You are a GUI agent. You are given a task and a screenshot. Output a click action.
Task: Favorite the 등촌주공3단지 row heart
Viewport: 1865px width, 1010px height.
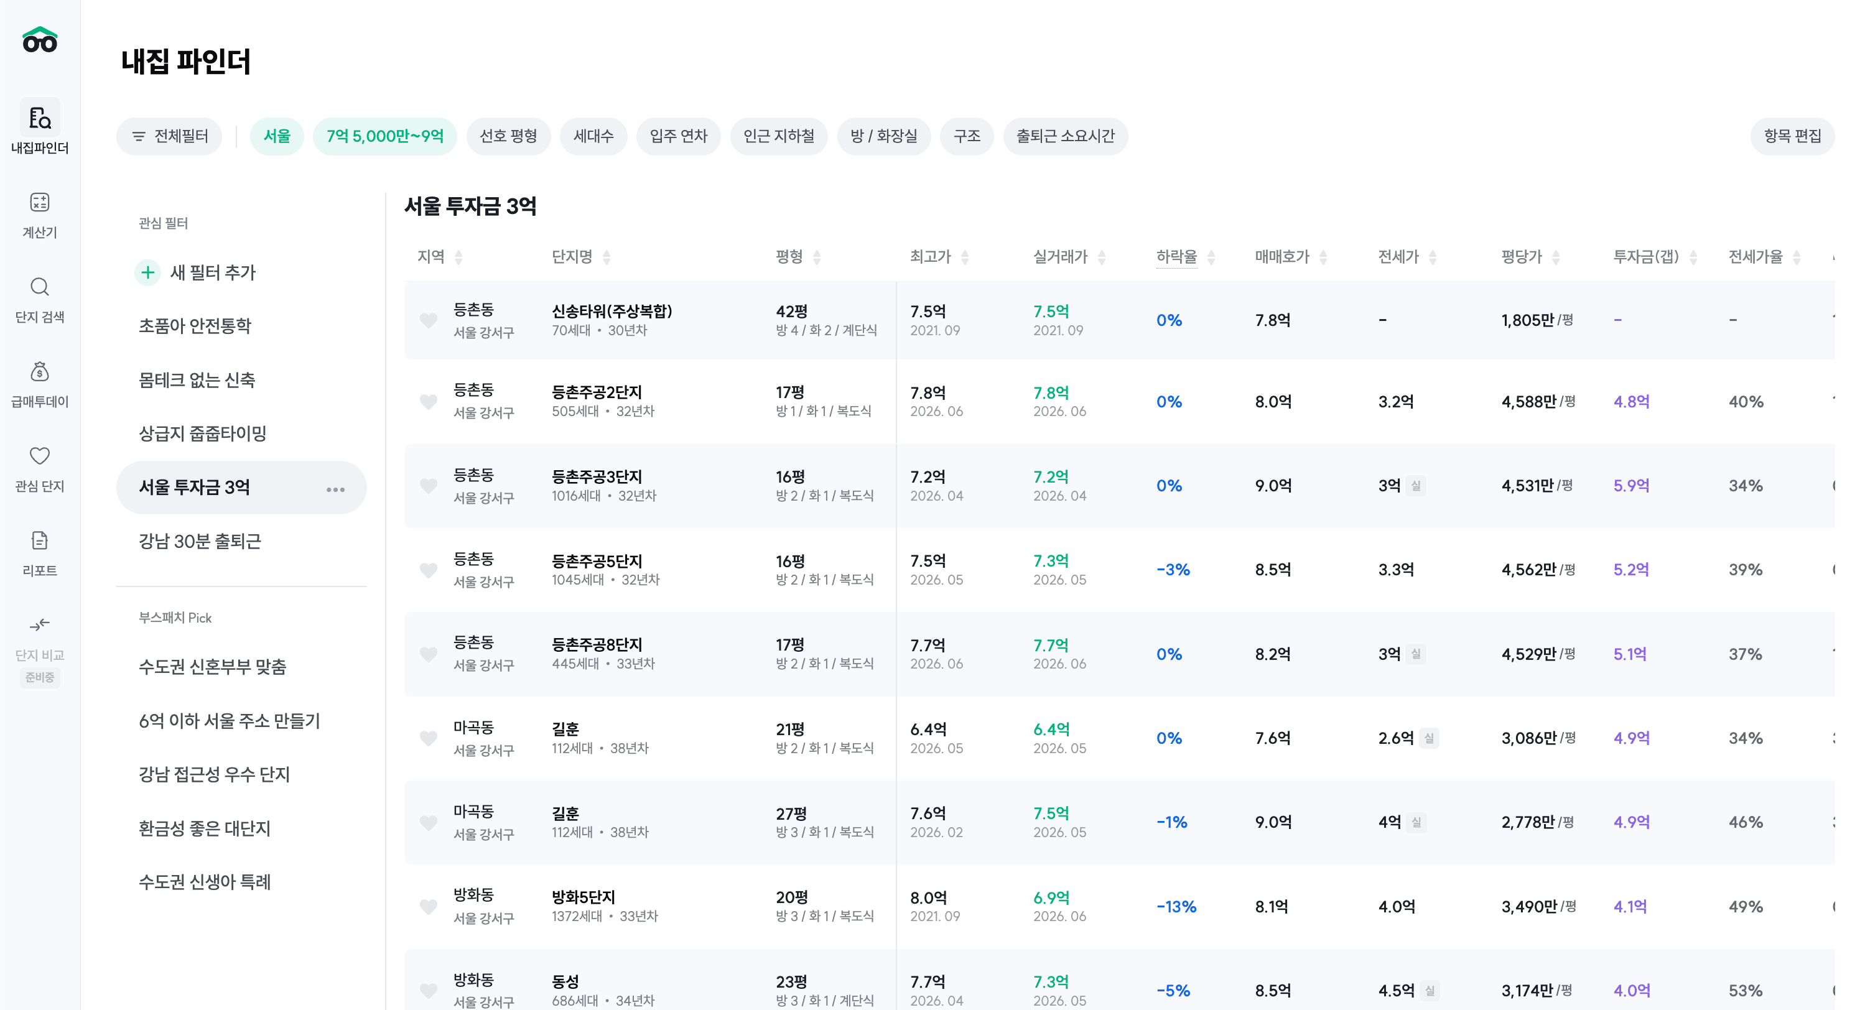click(x=429, y=486)
